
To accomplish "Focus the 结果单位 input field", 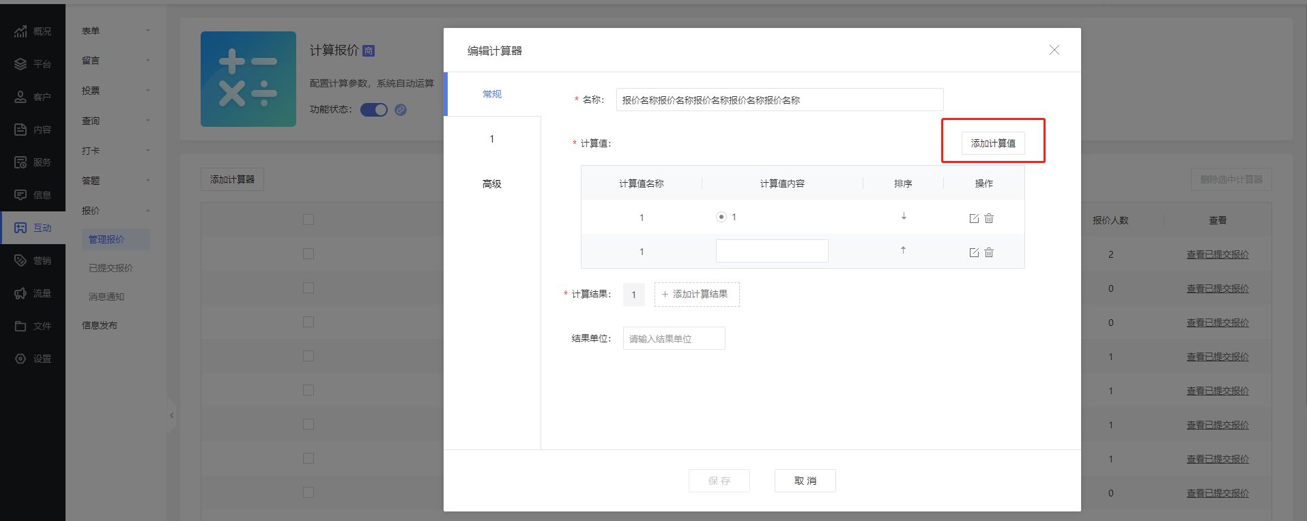I will click(x=674, y=339).
